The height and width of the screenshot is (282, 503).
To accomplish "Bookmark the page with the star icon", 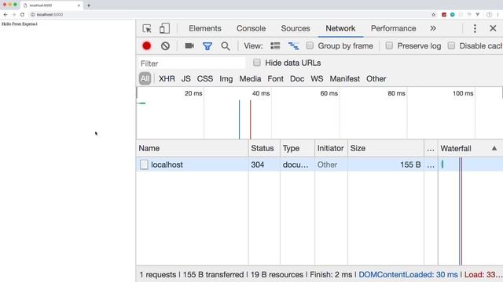I will coord(433,14).
